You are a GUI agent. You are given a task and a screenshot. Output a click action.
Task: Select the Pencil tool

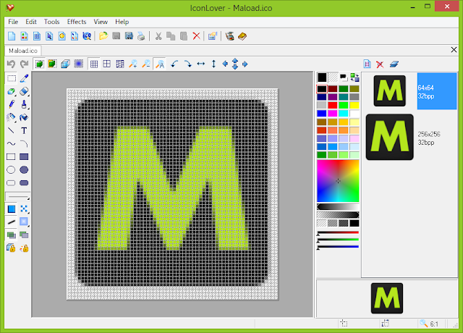(x=12, y=104)
